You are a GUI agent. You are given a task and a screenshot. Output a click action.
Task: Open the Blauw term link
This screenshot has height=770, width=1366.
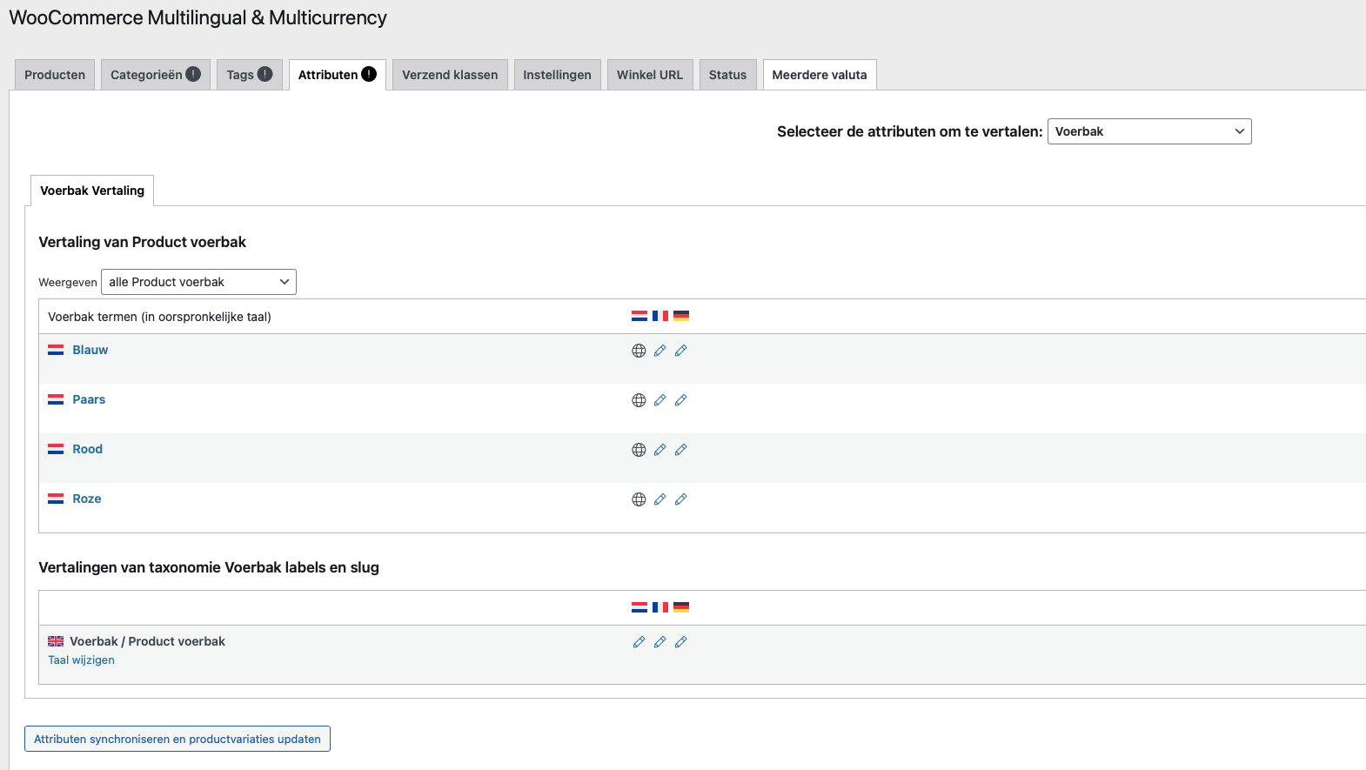[x=90, y=350]
